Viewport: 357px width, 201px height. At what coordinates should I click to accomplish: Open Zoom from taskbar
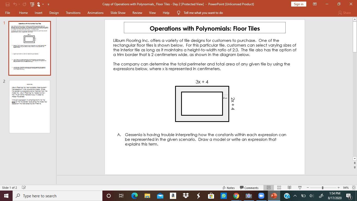coord(261,196)
